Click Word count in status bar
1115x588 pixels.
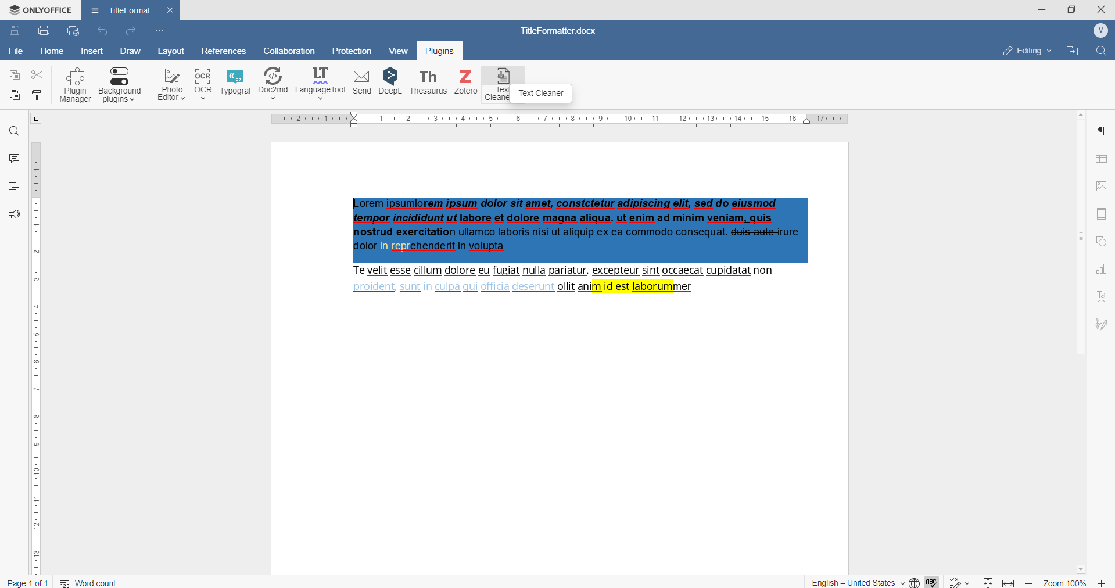88,583
